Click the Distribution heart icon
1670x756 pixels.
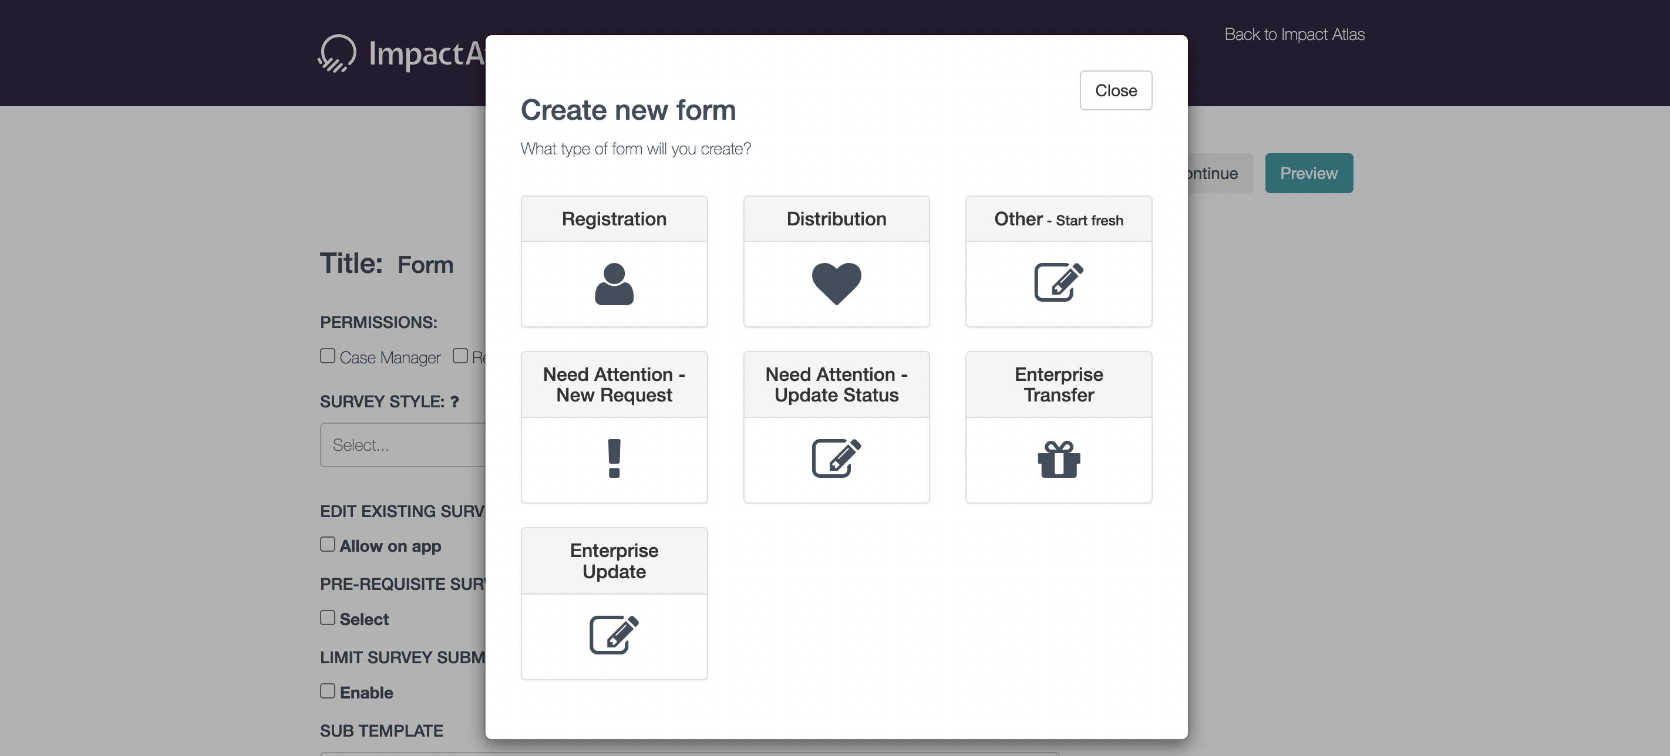click(x=836, y=283)
